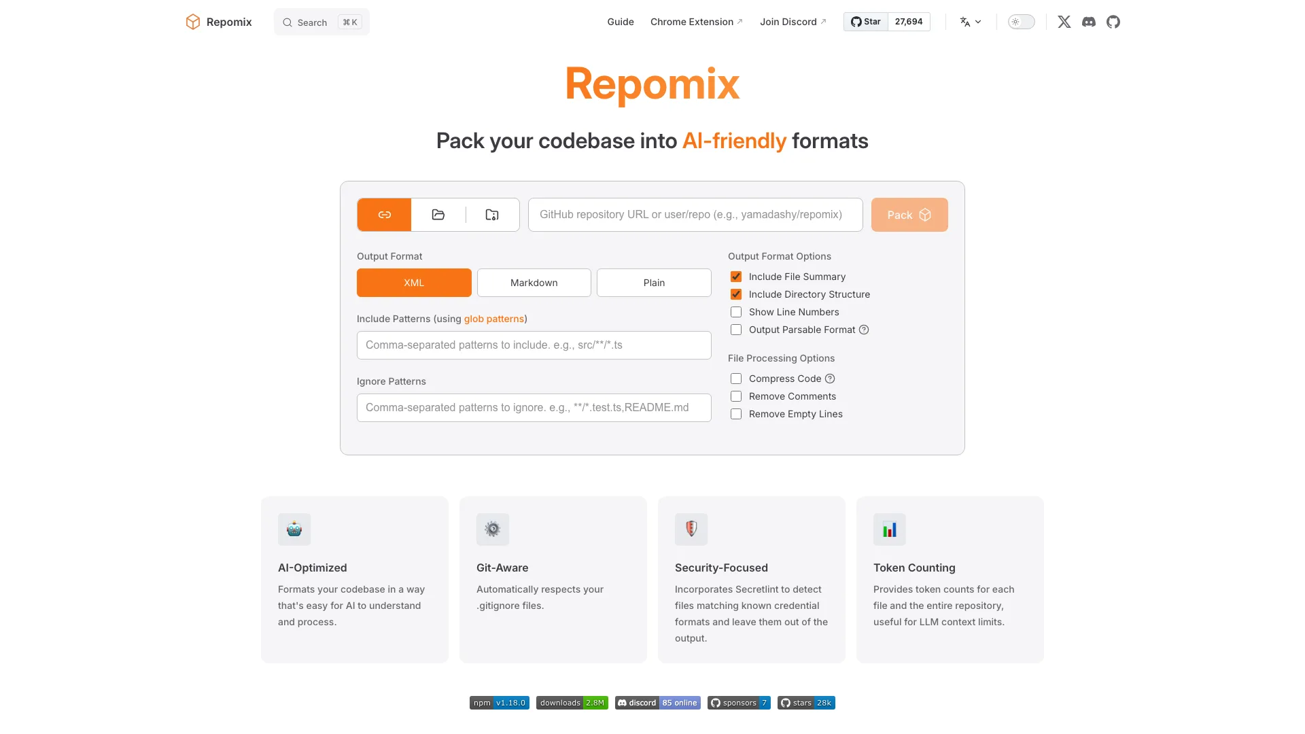This screenshot has height=734, width=1305.
Task: Select XML output format
Action: click(x=414, y=283)
